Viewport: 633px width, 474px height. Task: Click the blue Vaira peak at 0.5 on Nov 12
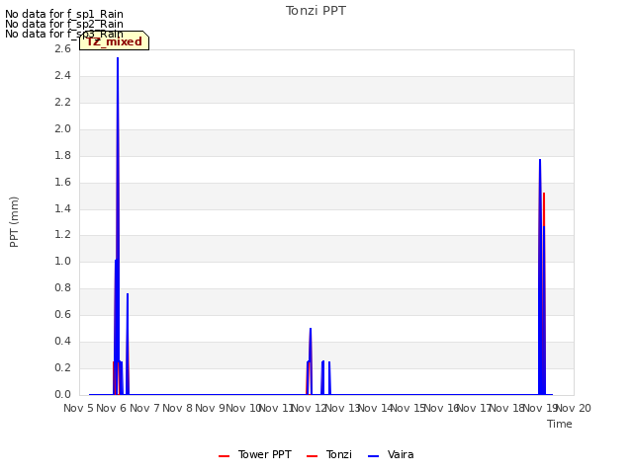pos(311,329)
